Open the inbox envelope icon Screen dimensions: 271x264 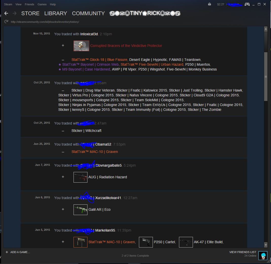pos(209,4)
